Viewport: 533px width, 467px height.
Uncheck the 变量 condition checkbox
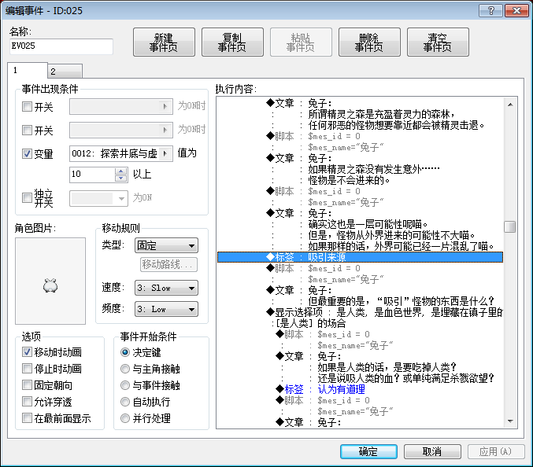tap(27, 154)
